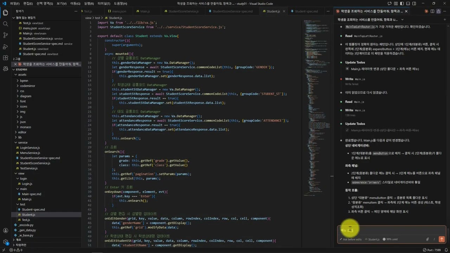Open the Search view in activity bar
450x253 pixels.
click(5, 24)
